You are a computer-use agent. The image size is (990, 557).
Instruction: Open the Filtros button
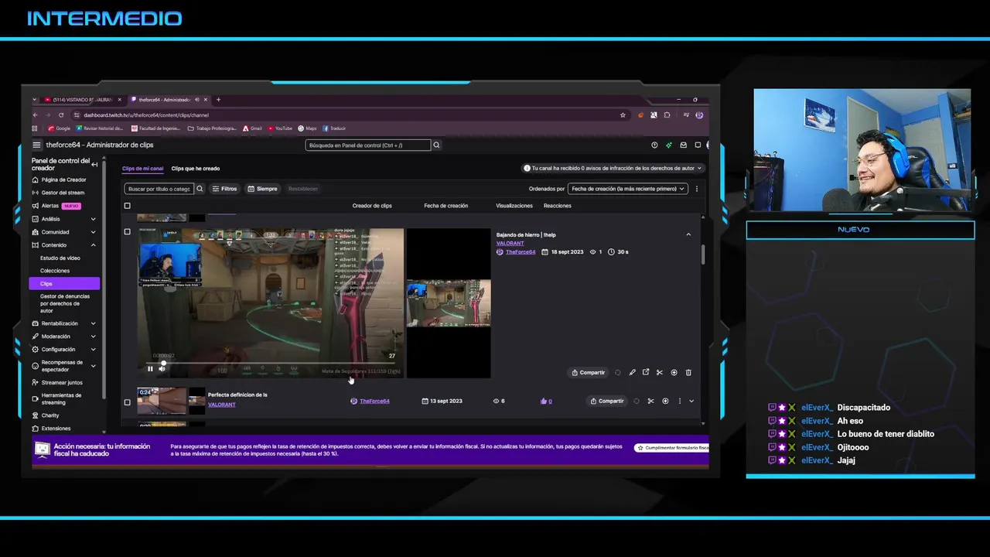coord(224,189)
